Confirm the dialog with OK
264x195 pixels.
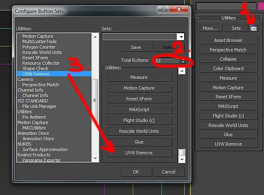tap(136, 172)
